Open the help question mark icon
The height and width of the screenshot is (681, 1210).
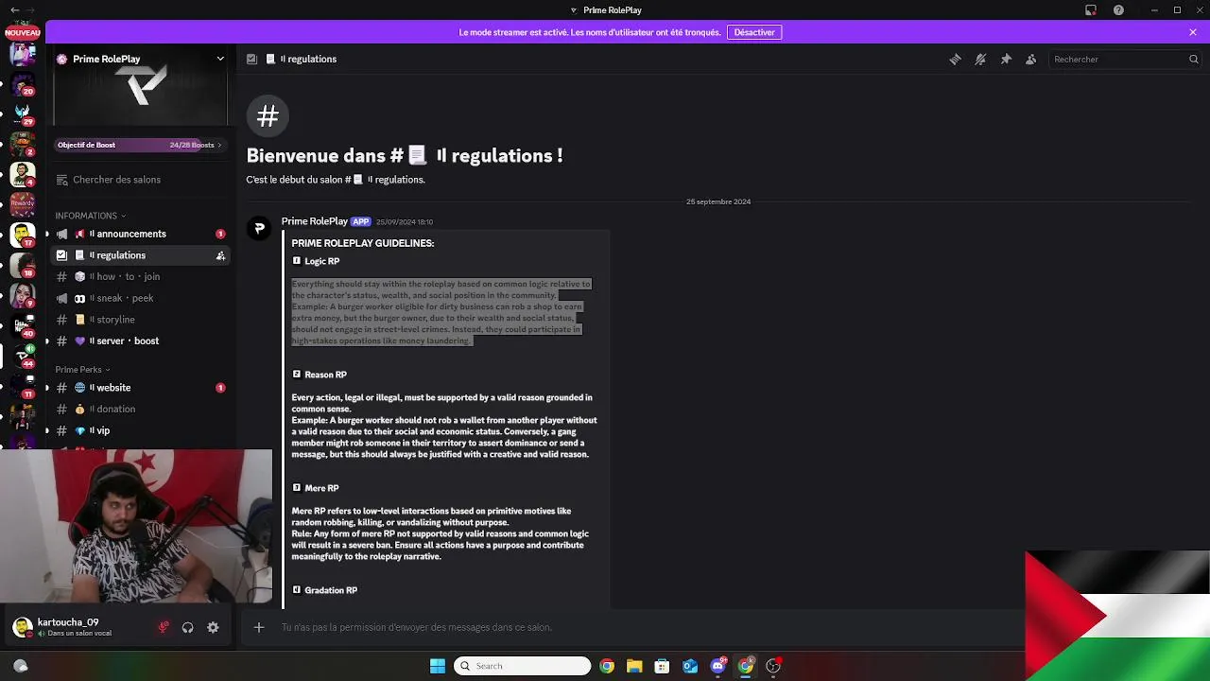click(x=1119, y=10)
